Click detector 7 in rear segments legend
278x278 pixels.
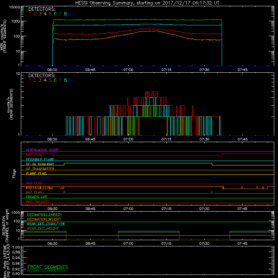60,80
